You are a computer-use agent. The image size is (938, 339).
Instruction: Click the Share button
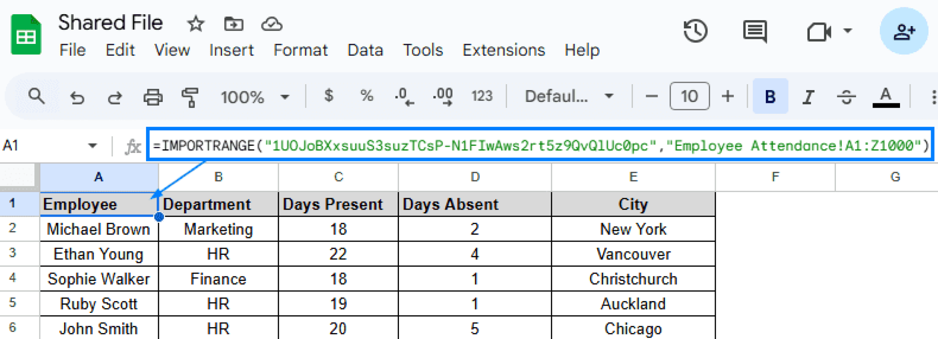coord(904,30)
